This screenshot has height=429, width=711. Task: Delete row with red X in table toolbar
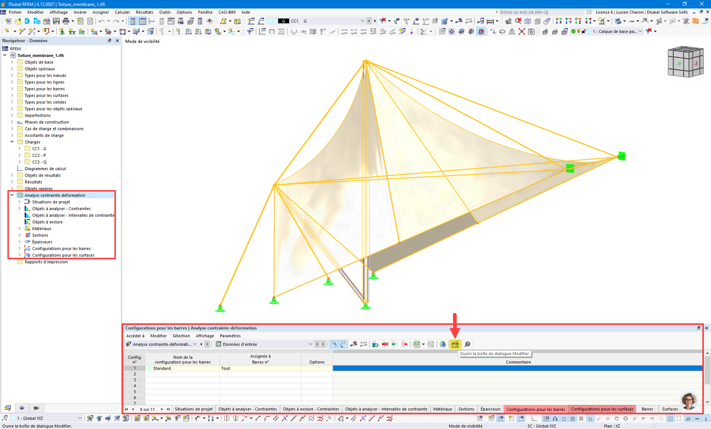click(x=385, y=344)
